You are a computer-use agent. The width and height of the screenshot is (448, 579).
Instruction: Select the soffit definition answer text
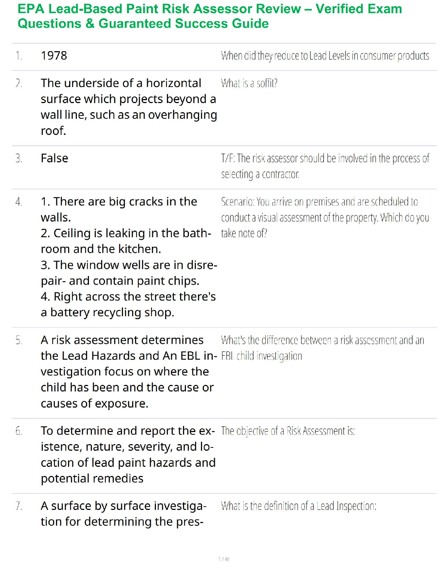[128, 107]
